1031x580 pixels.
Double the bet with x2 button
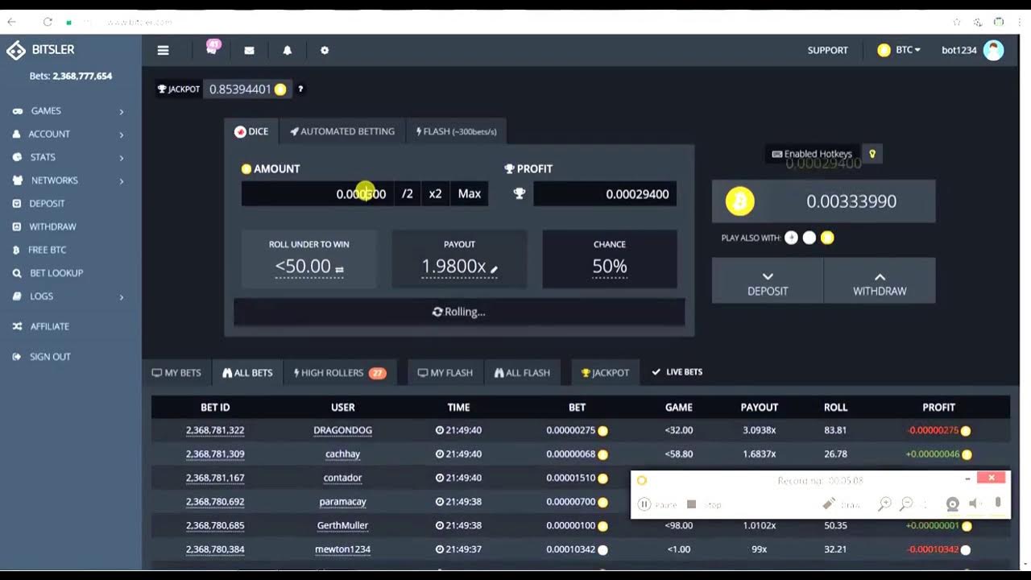tap(436, 193)
